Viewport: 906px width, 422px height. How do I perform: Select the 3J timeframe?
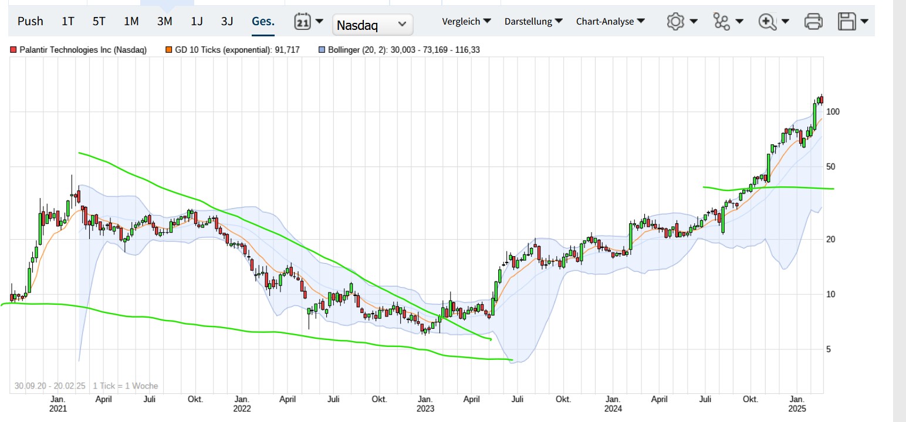(227, 21)
